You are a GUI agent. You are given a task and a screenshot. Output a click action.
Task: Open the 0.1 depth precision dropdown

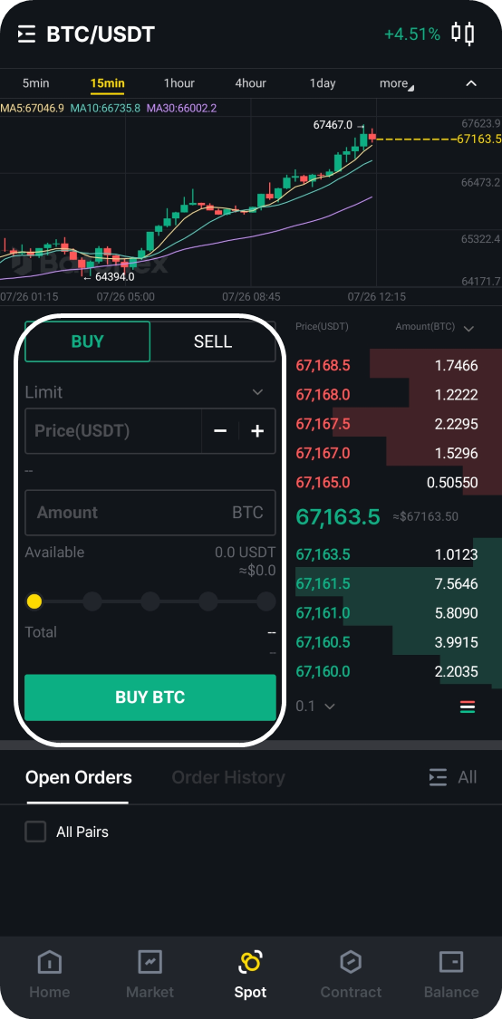point(315,707)
